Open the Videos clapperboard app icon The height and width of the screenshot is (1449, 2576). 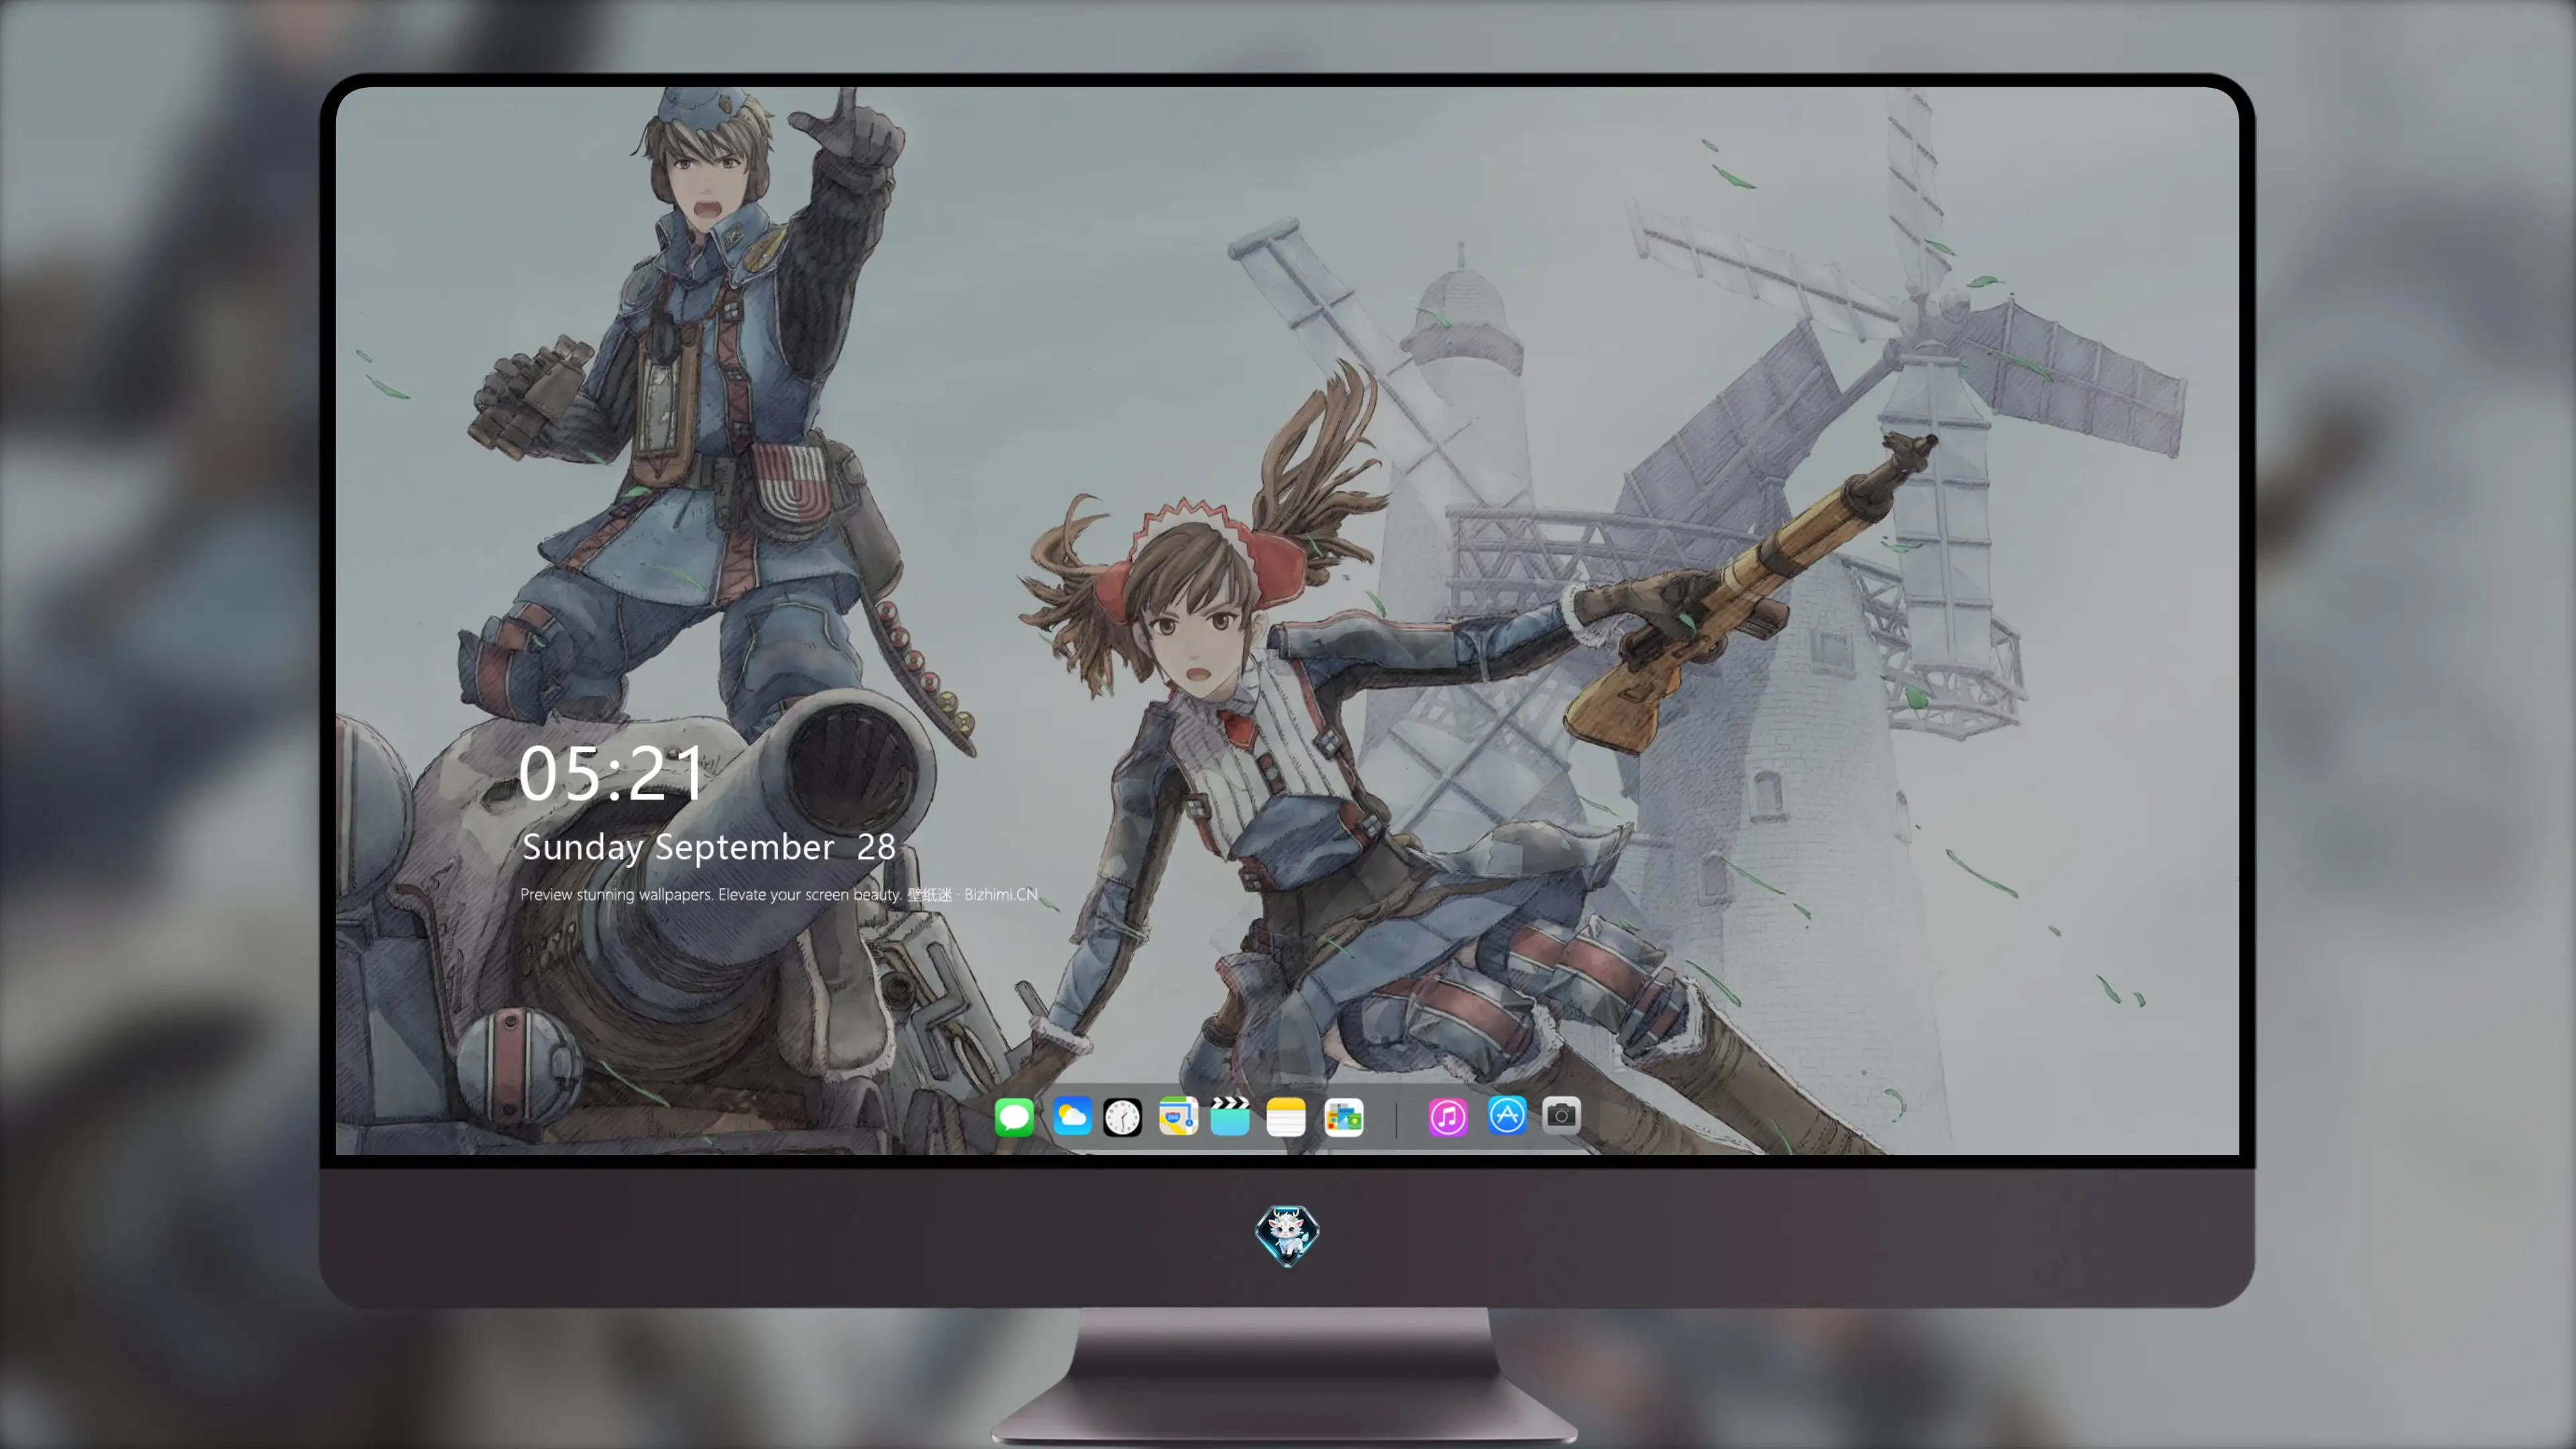(x=1230, y=1116)
